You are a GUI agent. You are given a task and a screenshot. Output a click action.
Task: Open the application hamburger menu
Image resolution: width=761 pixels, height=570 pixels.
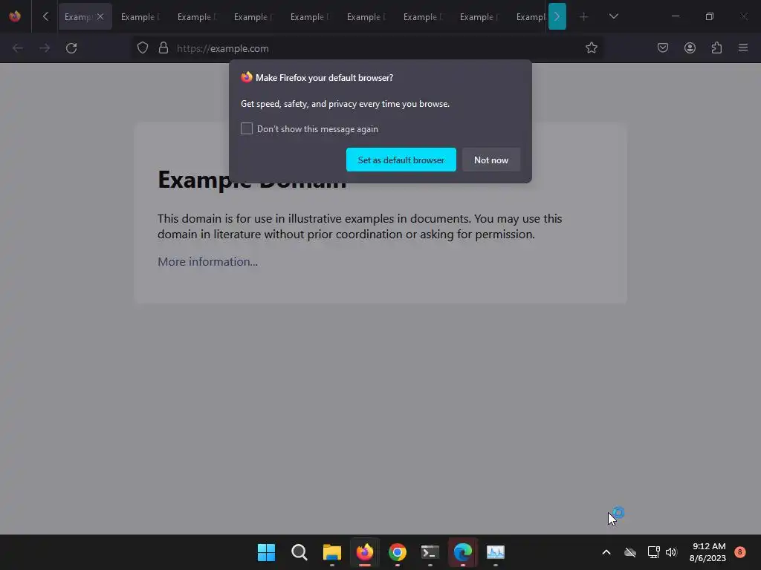[x=743, y=48]
